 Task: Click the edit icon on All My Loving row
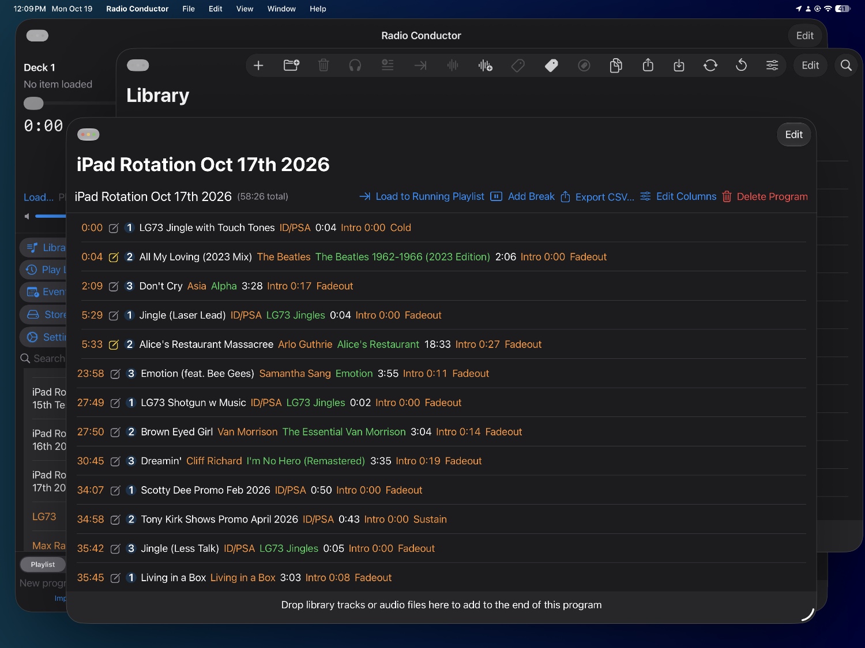[114, 257]
